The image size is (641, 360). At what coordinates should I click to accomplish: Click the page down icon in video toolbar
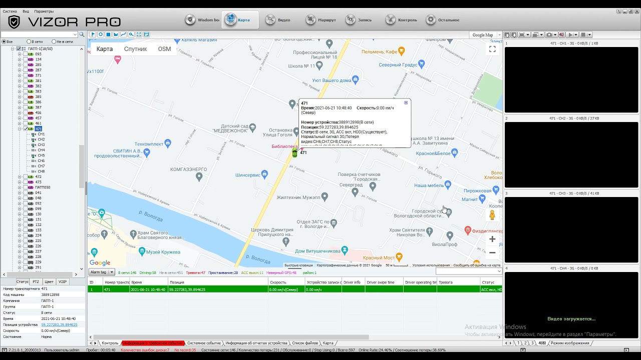coord(514,35)
